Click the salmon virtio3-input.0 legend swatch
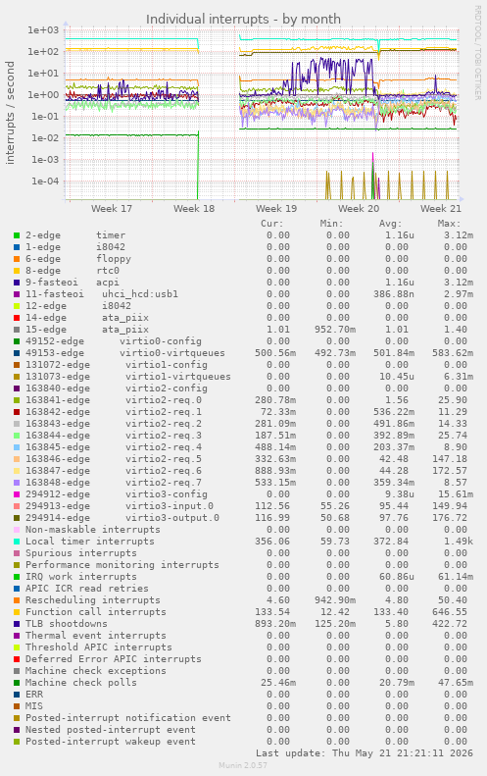Screen dimensions: 487x776 (17, 506)
